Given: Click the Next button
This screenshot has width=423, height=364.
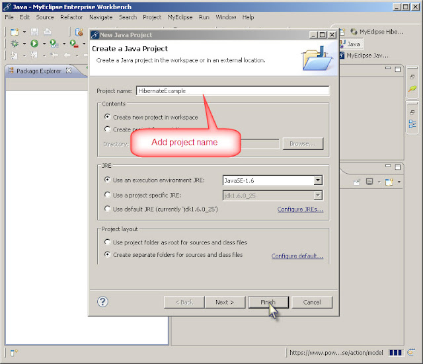Looking at the screenshot, I should coord(225,303).
